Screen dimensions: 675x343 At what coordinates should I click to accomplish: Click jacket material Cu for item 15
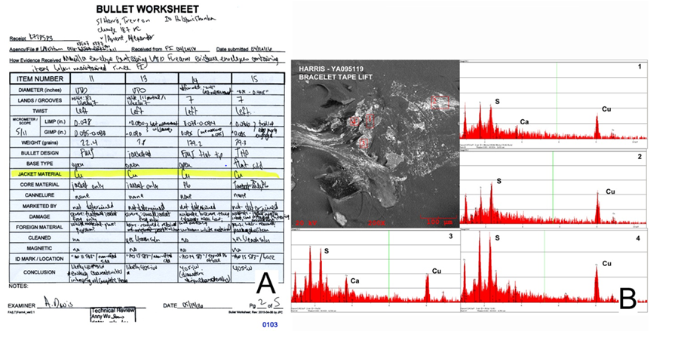click(x=238, y=175)
